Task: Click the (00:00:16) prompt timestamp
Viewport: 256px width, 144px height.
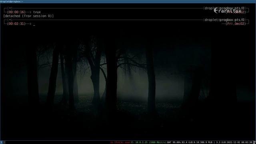Action: (x=16, y=12)
